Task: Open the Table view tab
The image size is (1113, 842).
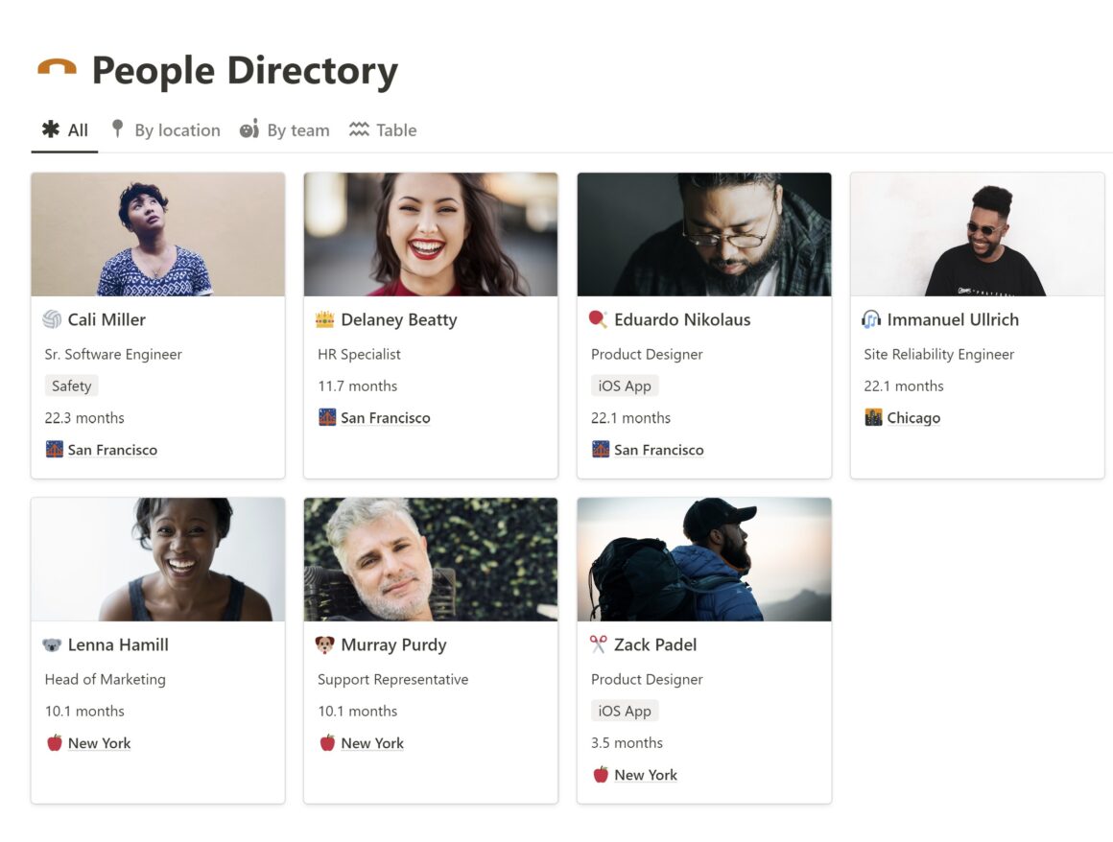Action: point(383,130)
